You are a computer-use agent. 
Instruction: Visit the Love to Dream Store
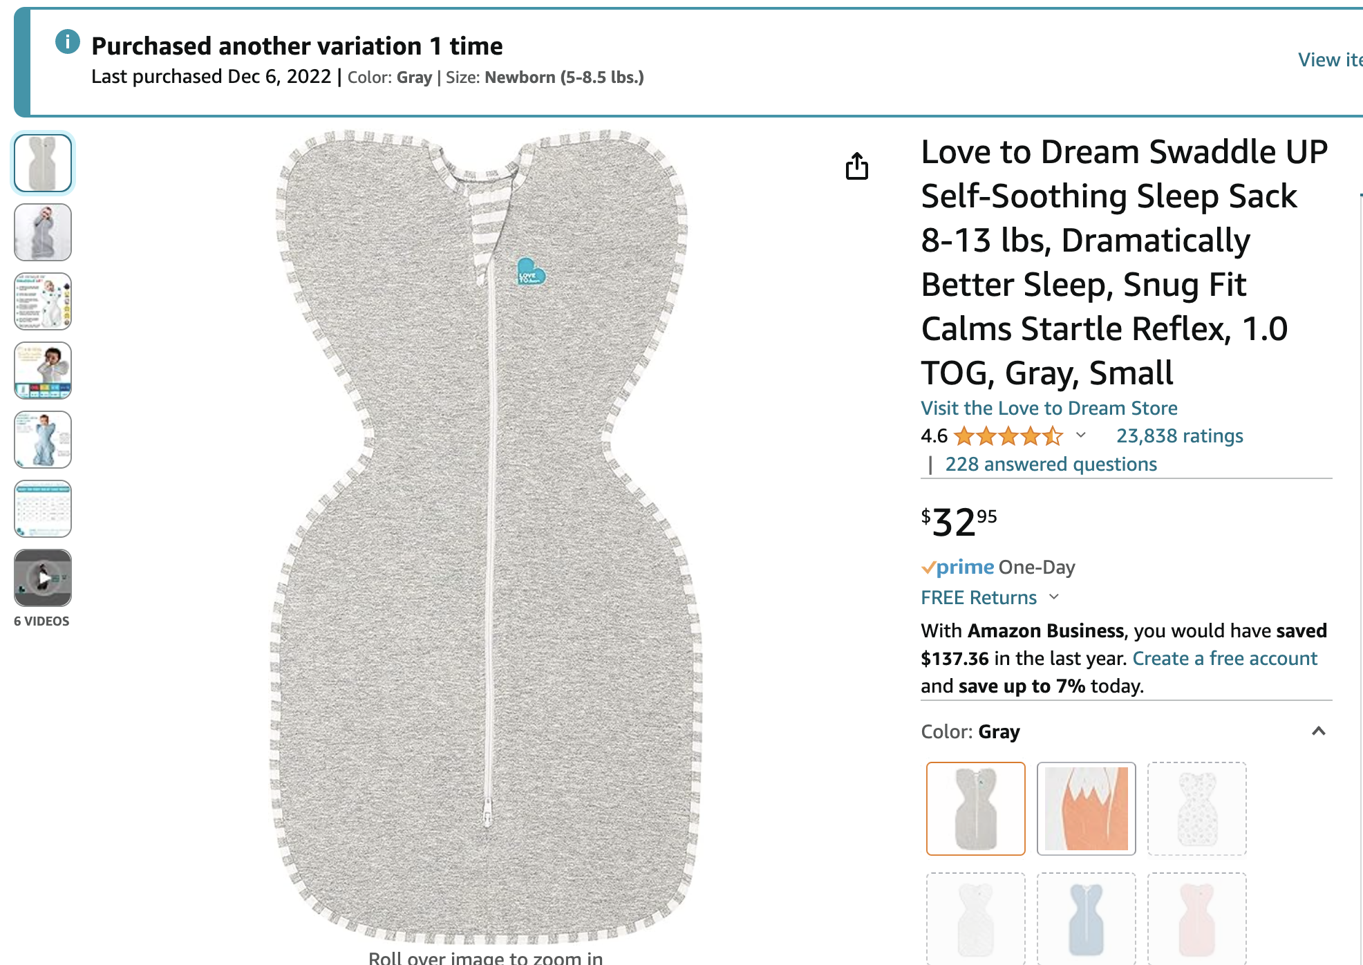click(x=1049, y=409)
